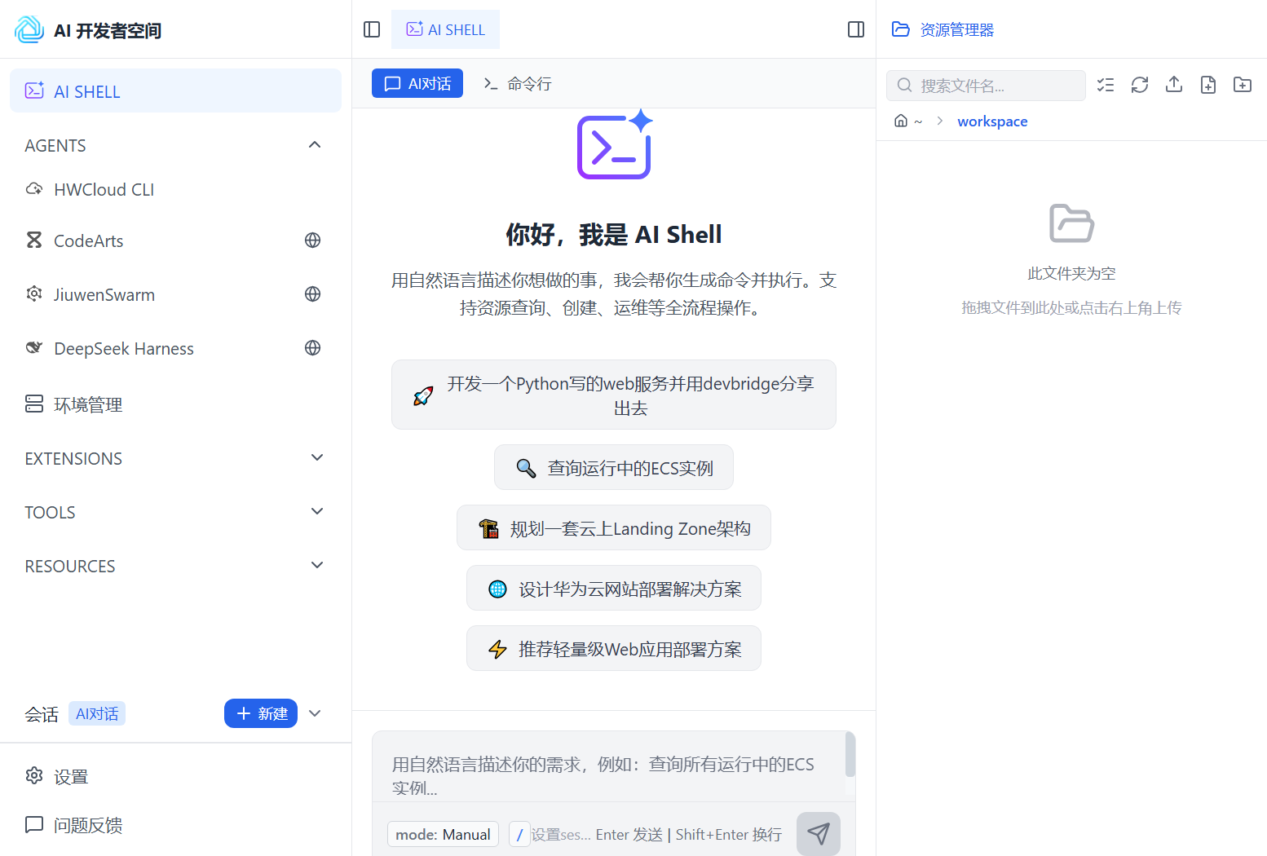Open JiuwenSwarm agent
Image resolution: width=1267 pixels, height=856 pixels.
point(104,294)
